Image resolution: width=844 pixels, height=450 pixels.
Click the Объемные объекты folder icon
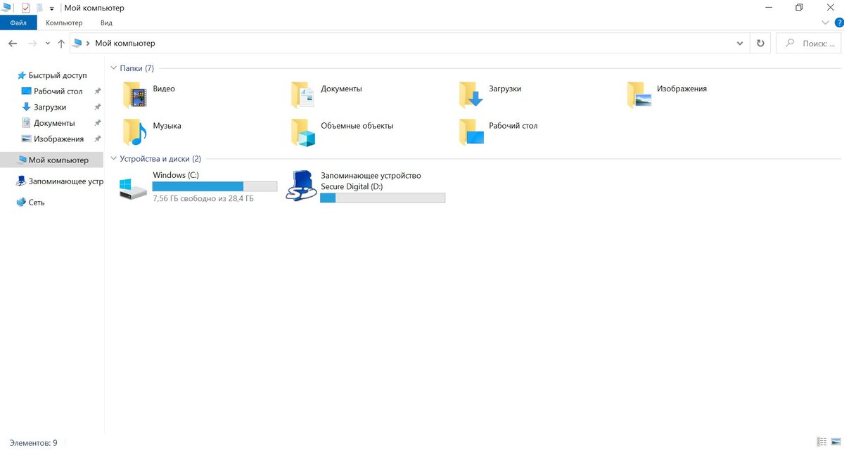click(302, 132)
